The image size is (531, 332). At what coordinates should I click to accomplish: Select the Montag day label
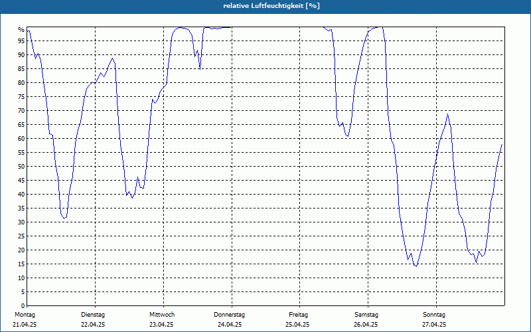(x=25, y=315)
